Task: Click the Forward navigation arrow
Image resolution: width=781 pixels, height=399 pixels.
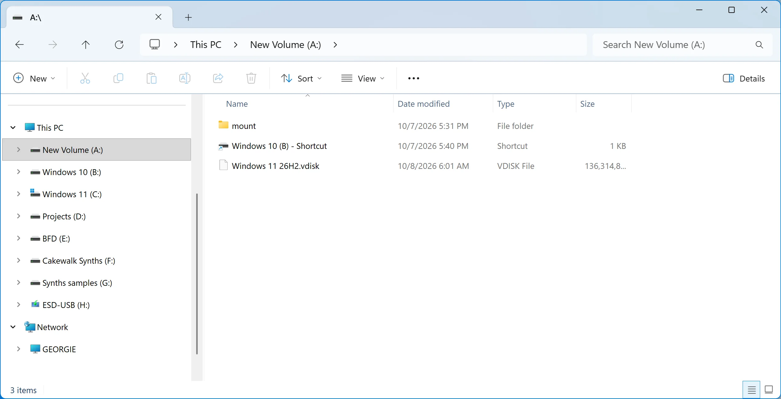Action: tap(53, 45)
